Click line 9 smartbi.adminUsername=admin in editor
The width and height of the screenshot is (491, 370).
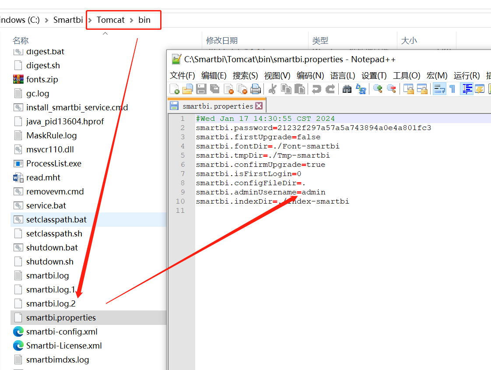tap(260, 192)
